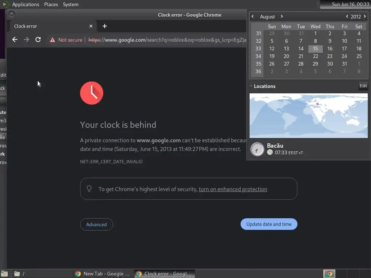Click the lightbulb security tip icon
This screenshot has height=278, width=371.
coord(89,189)
